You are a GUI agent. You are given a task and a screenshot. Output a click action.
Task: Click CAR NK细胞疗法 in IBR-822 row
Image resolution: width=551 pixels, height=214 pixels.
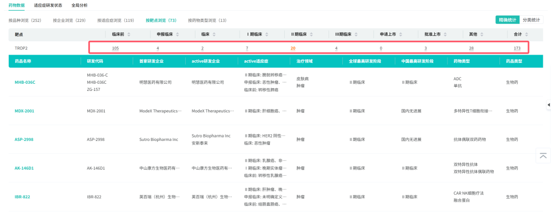469,193
